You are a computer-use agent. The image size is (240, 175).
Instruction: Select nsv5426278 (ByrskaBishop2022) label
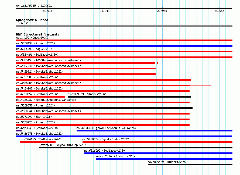tap(40, 134)
